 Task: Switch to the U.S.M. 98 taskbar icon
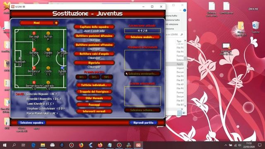[x=138, y=145]
